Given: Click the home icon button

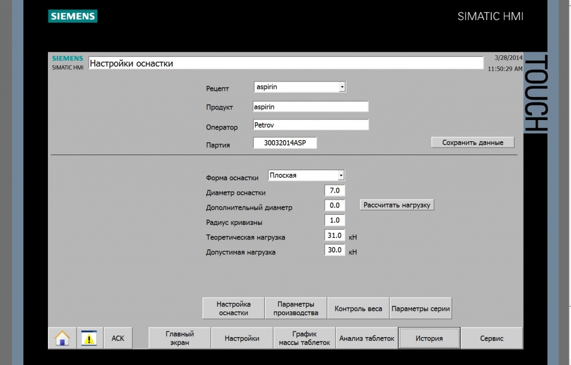Looking at the screenshot, I should pos(62,338).
